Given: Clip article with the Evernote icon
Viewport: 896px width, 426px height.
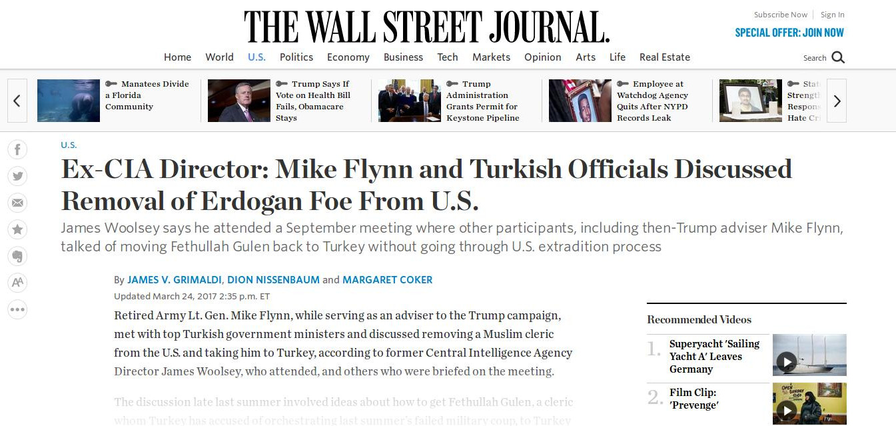Looking at the screenshot, I should (17, 256).
